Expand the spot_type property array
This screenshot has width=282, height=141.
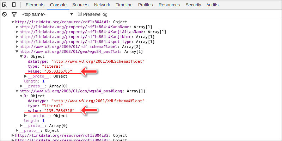(x=17, y=42)
